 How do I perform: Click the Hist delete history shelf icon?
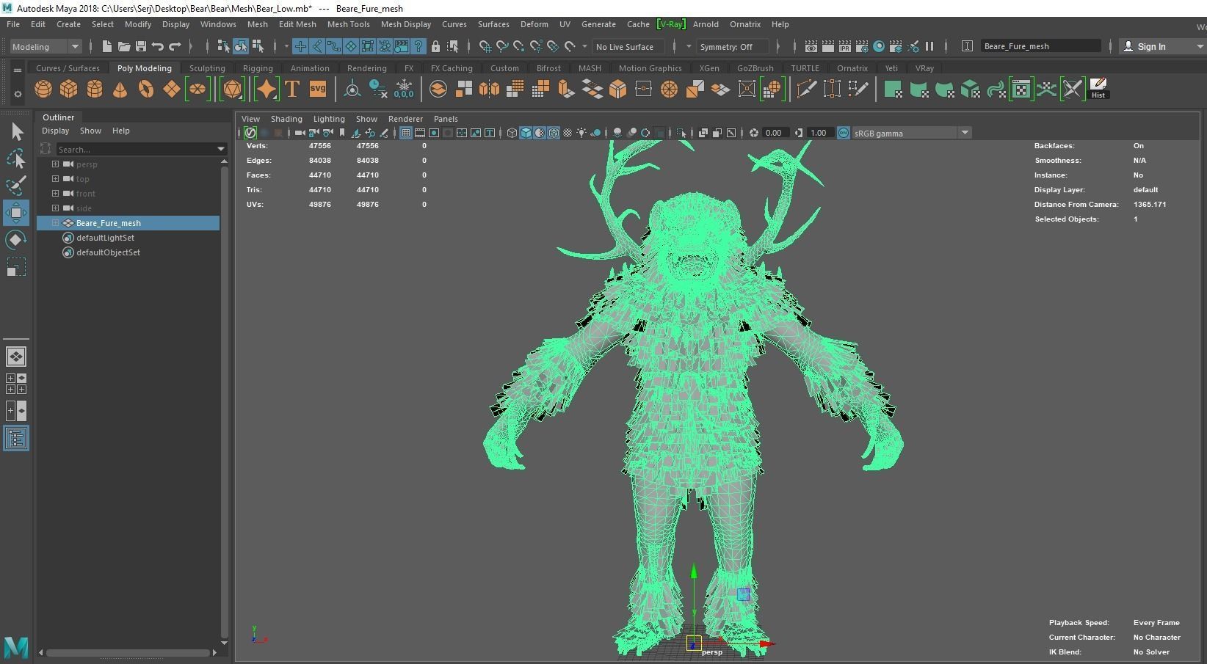(x=1098, y=89)
